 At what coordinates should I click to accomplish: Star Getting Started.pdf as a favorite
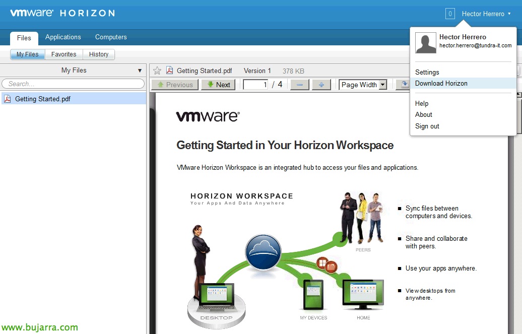point(157,71)
